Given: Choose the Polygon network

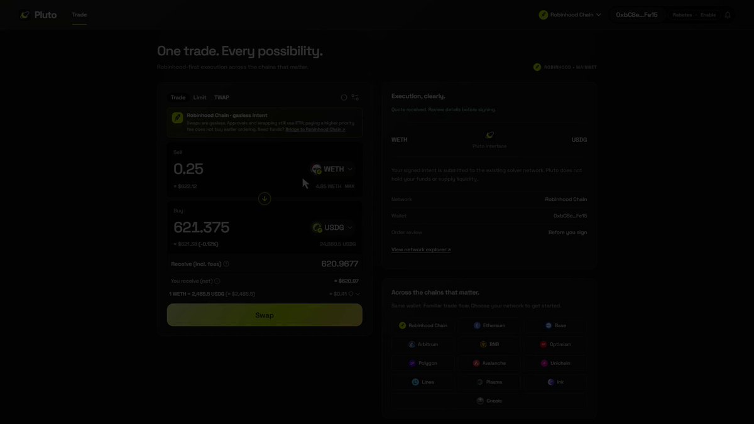Looking at the screenshot, I should coord(423,363).
